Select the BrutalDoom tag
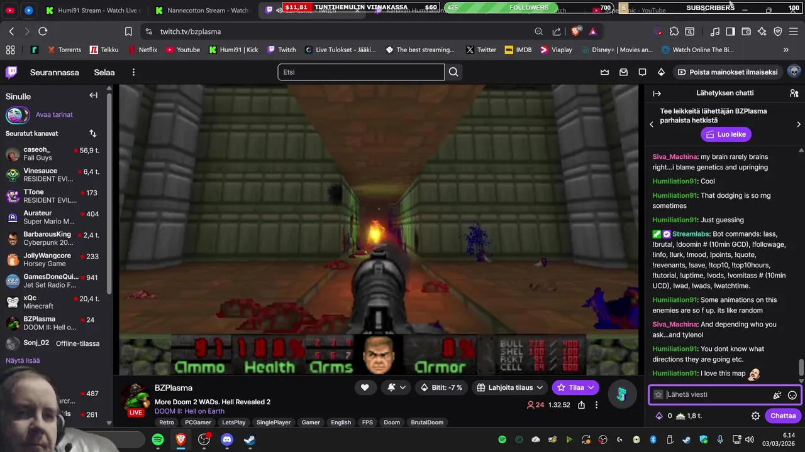Viewport: 805px width, 452px height. [427, 422]
